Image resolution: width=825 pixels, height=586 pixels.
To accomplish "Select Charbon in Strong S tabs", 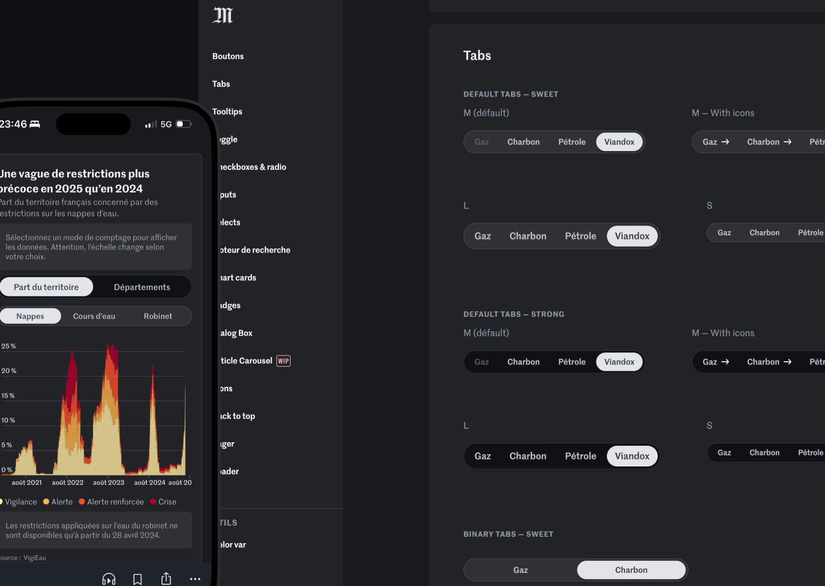I will pos(764,453).
